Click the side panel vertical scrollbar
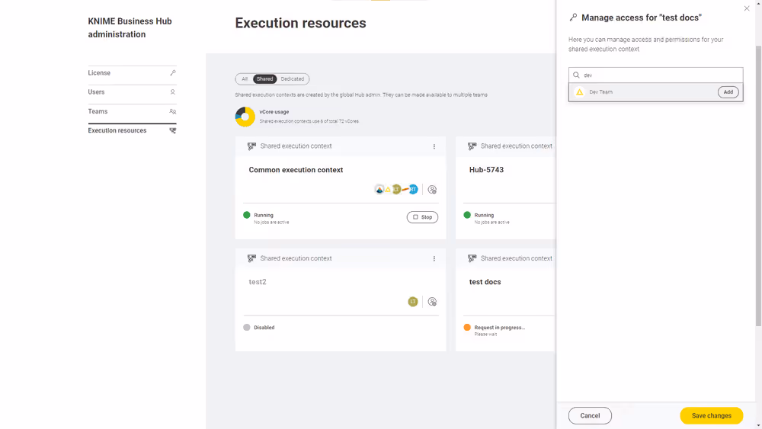This screenshot has width=762, height=429. tap(758, 184)
